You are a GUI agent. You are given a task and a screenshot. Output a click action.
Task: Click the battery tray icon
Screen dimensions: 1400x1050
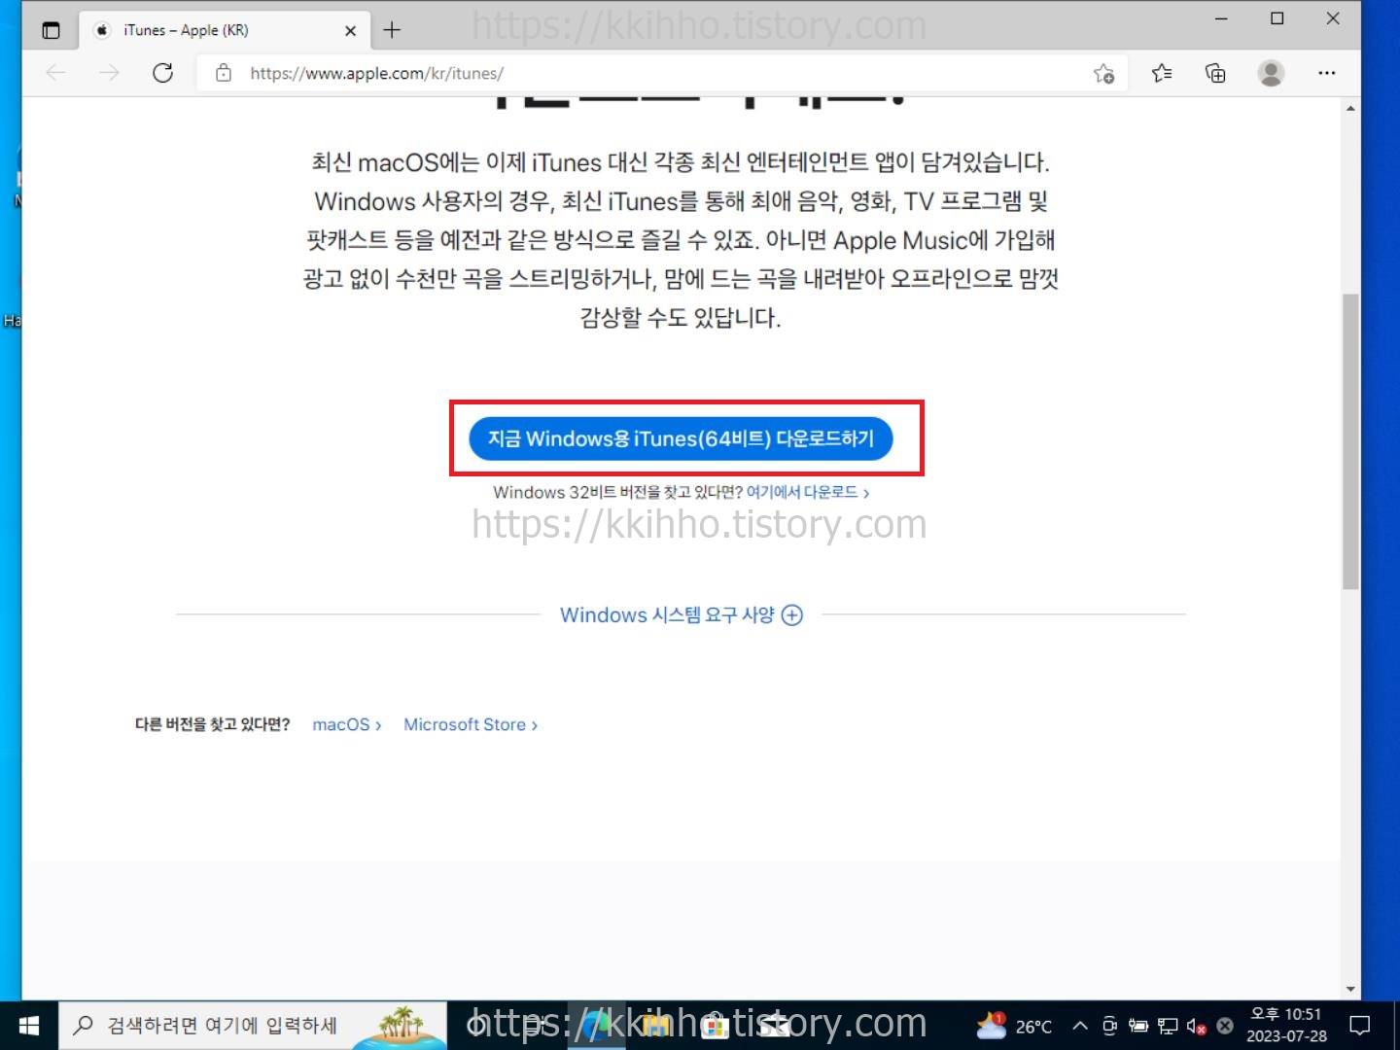[1138, 1026]
